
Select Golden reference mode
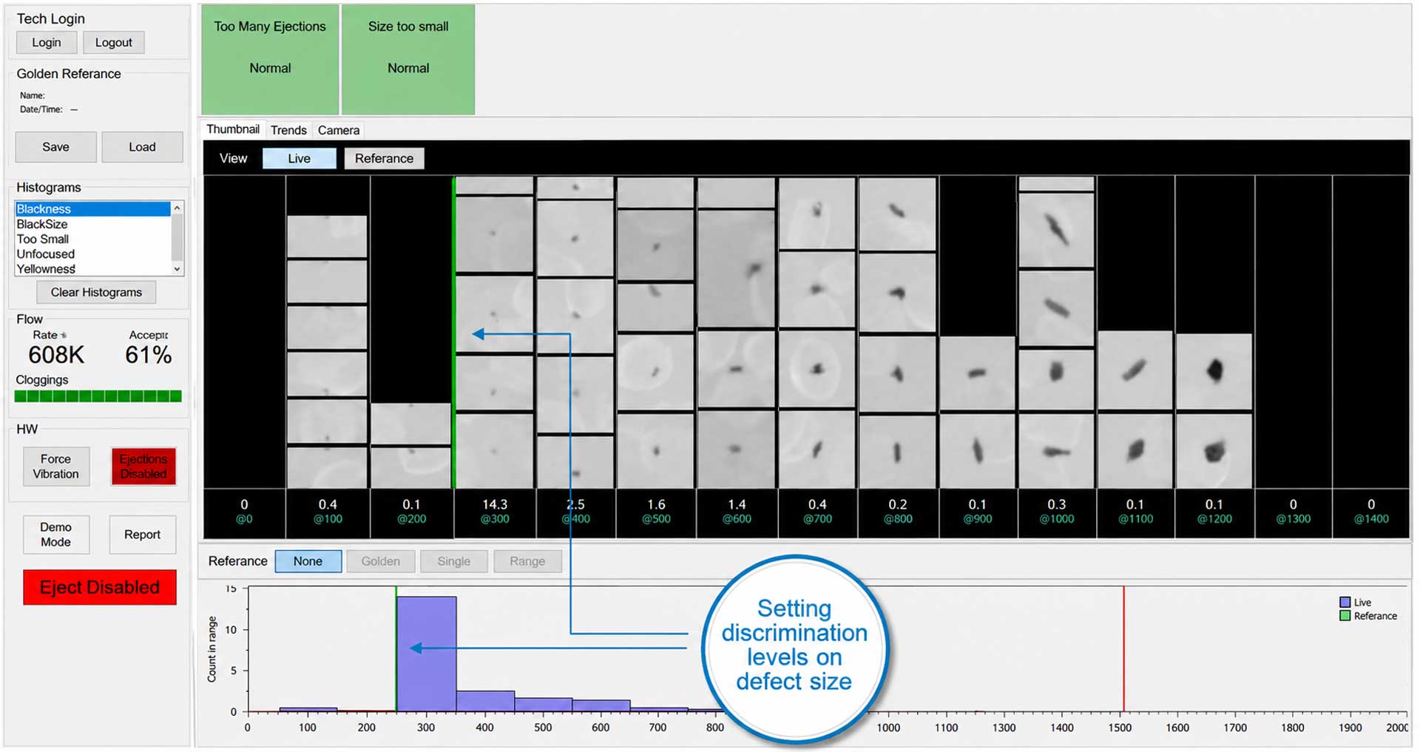click(x=380, y=561)
